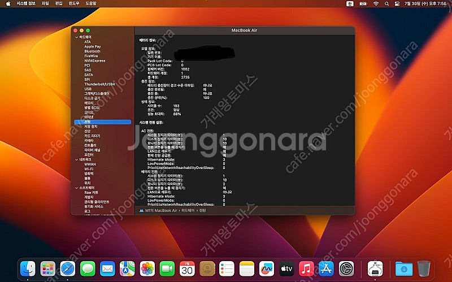The image size is (452, 282).
Task: Open the Calendar icon showing 30
Action: pos(187,269)
